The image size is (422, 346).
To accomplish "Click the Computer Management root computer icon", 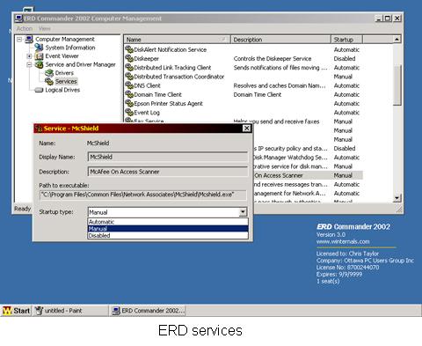I will pyautogui.click(x=29, y=39).
